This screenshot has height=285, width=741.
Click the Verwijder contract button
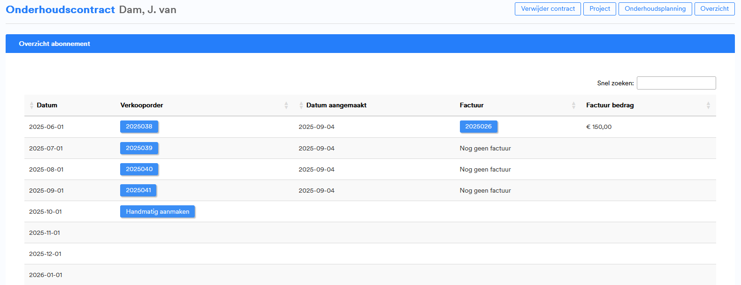548,9
